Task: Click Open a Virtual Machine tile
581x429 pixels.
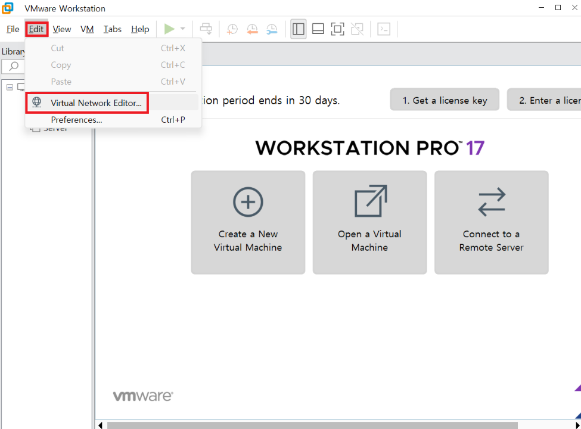Action: tap(369, 222)
